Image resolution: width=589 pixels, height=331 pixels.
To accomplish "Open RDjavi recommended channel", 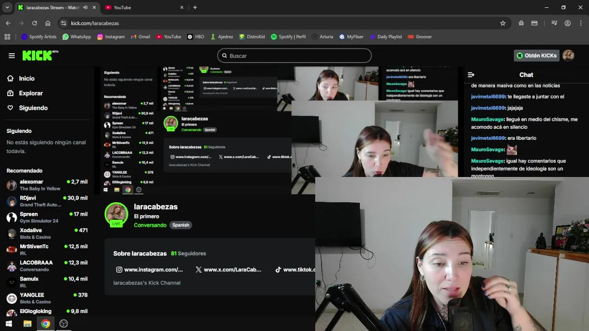I will pos(47,201).
